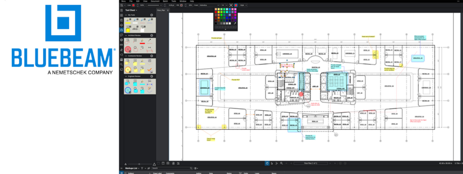This screenshot has width=463, height=174.
Task: Expand the Tool Chest dropdown header
Action: 131,10
